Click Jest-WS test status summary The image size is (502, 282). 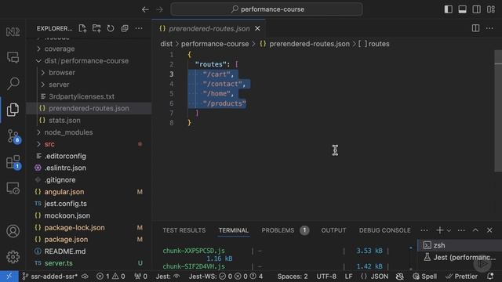tap(226, 277)
